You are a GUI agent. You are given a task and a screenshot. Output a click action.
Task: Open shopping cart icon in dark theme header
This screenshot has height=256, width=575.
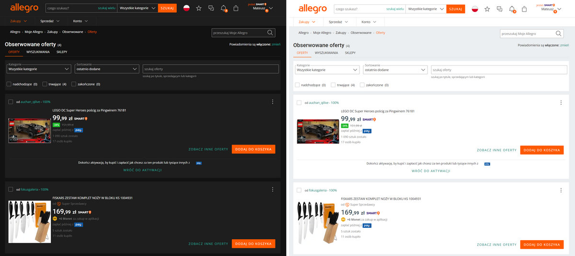236,9
